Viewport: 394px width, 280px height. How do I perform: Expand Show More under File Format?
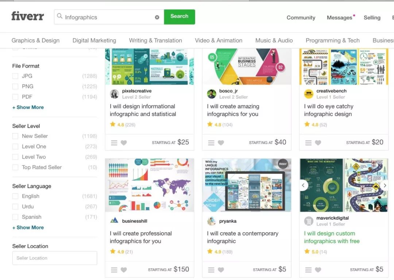tap(28, 107)
